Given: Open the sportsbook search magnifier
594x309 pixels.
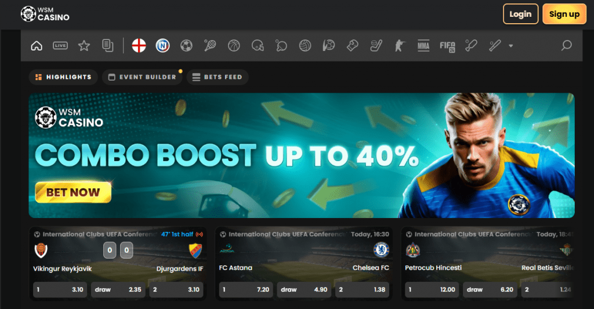Looking at the screenshot, I should pos(566,46).
